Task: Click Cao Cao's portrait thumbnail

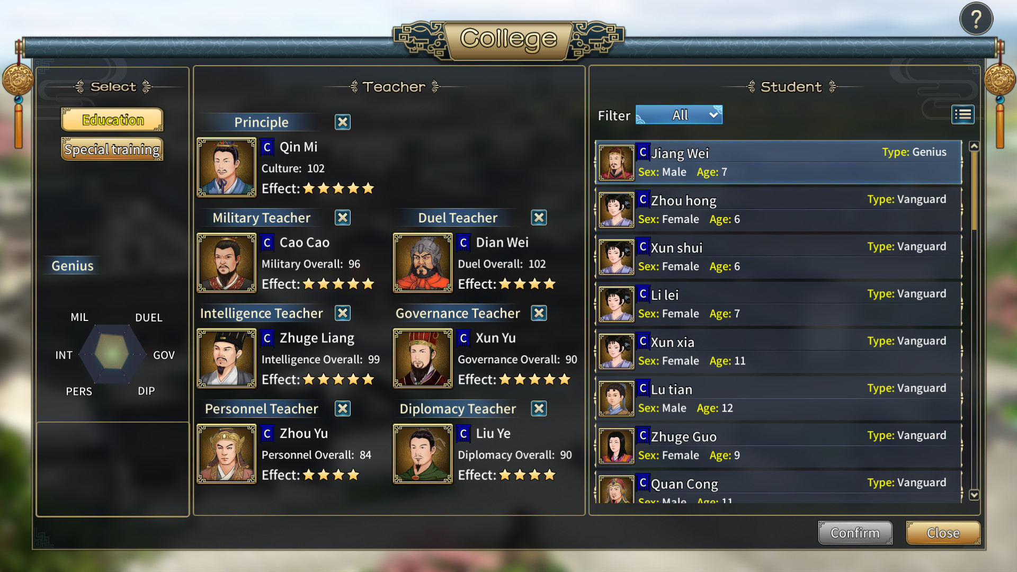Action: (x=226, y=263)
